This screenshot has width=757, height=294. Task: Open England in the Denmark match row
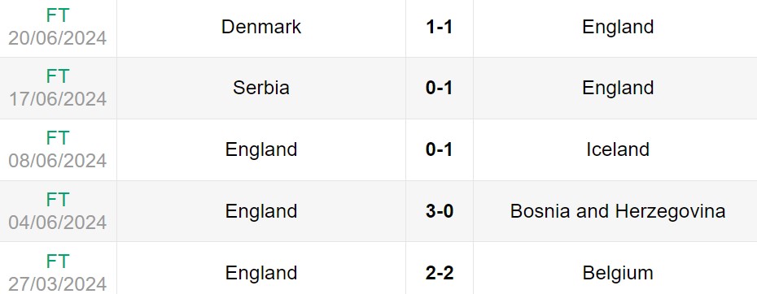point(618,27)
